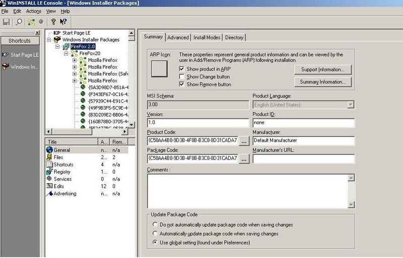Click the Title column header
This screenshot has height=258, width=403.
72,142
